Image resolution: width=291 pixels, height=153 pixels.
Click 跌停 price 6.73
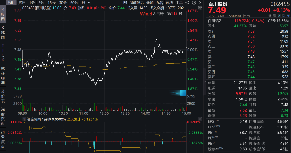click(285, 116)
